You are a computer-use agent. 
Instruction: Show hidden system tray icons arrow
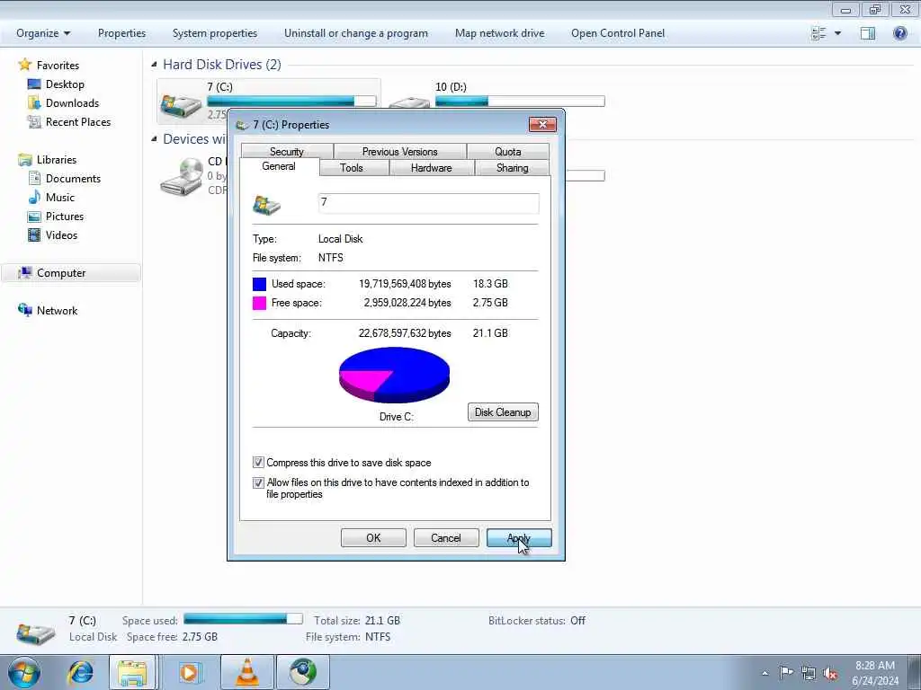pos(765,674)
